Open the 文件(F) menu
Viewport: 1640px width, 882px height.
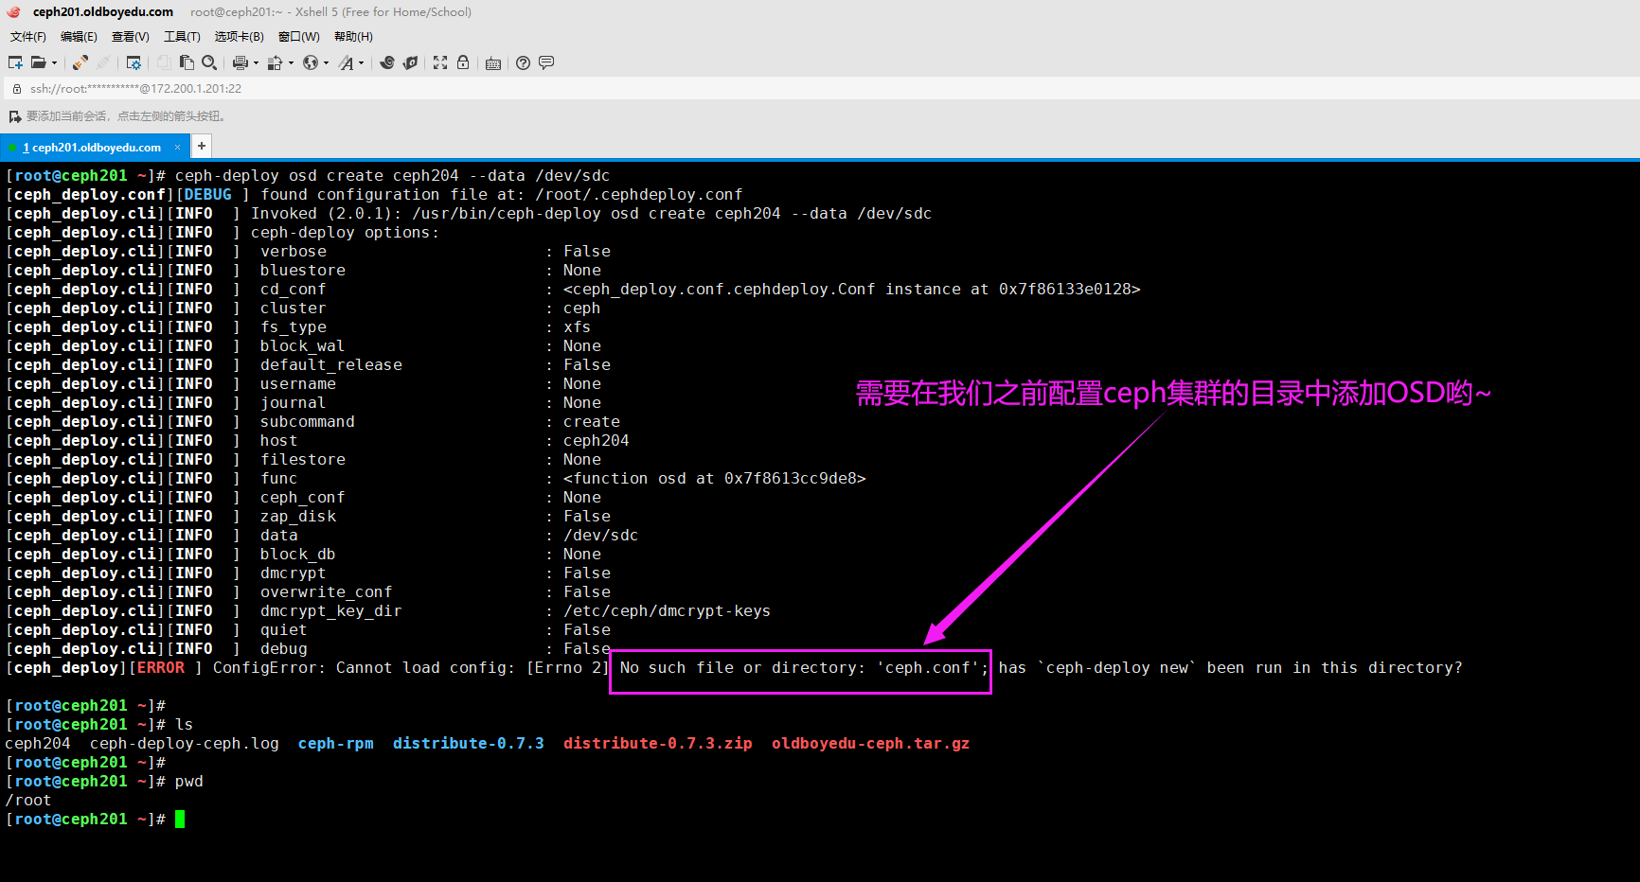pyautogui.click(x=28, y=37)
